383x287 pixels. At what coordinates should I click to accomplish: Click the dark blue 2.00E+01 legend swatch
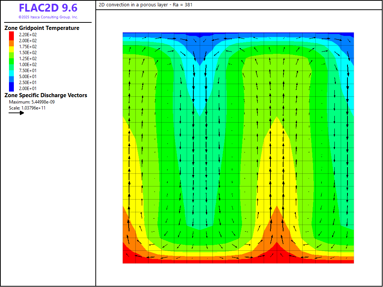(x=11, y=87)
